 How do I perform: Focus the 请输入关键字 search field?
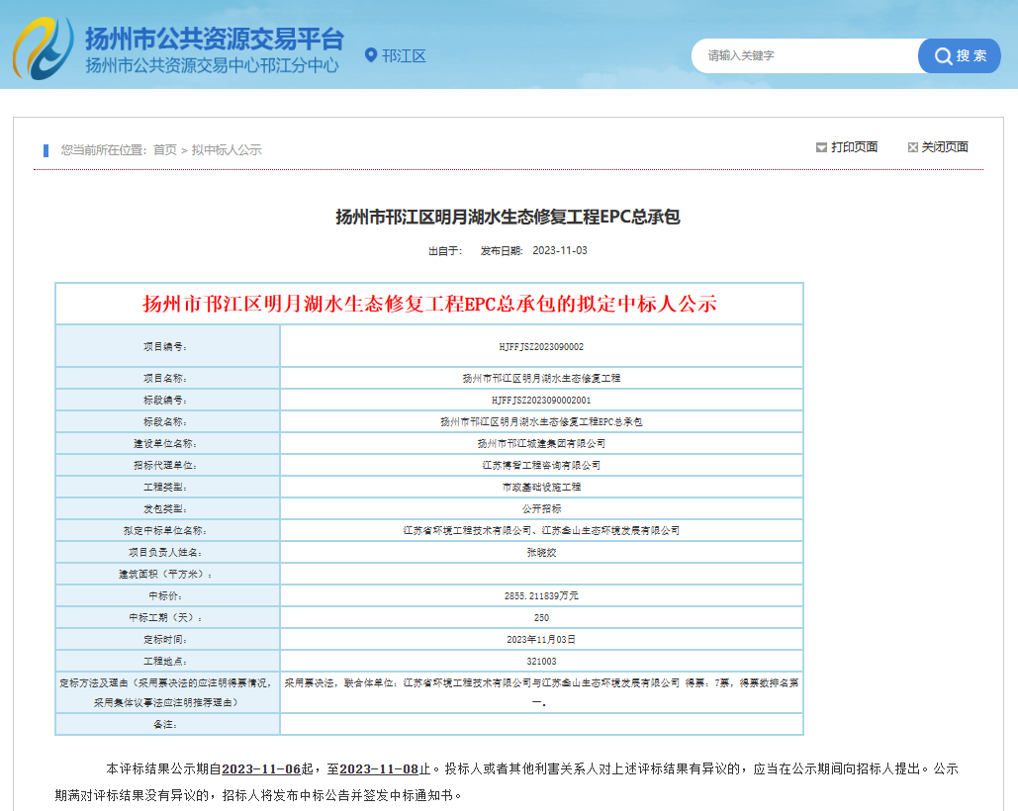[x=805, y=55]
